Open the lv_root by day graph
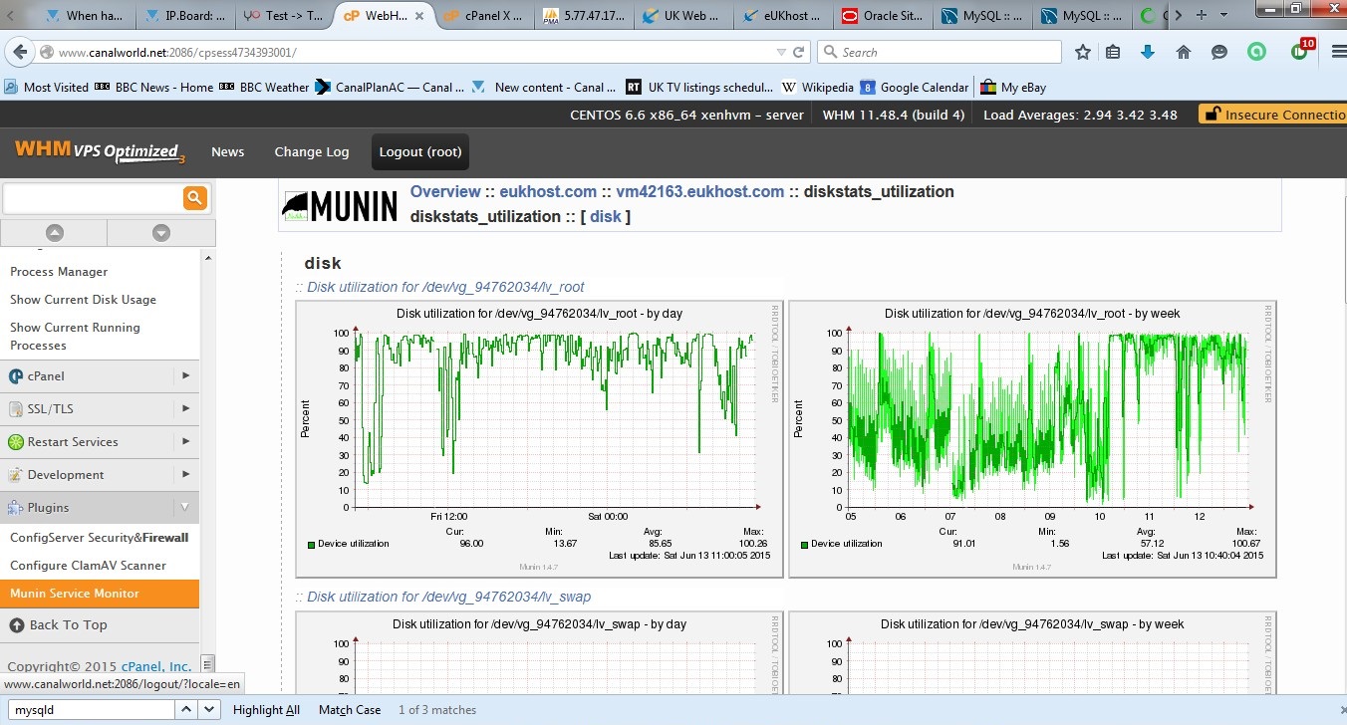Image resolution: width=1347 pixels, height=725 pixels. [x=539, y=439]
